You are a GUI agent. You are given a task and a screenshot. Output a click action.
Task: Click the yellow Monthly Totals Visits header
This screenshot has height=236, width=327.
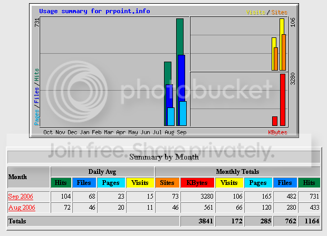[x=229, y=183]
